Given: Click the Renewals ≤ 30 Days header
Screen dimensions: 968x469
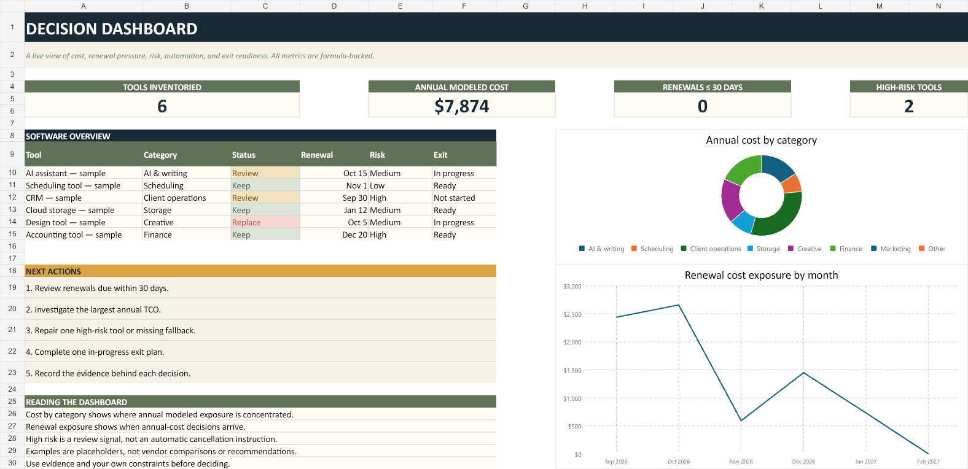Looking at the screenshot, I should [703, 87].
